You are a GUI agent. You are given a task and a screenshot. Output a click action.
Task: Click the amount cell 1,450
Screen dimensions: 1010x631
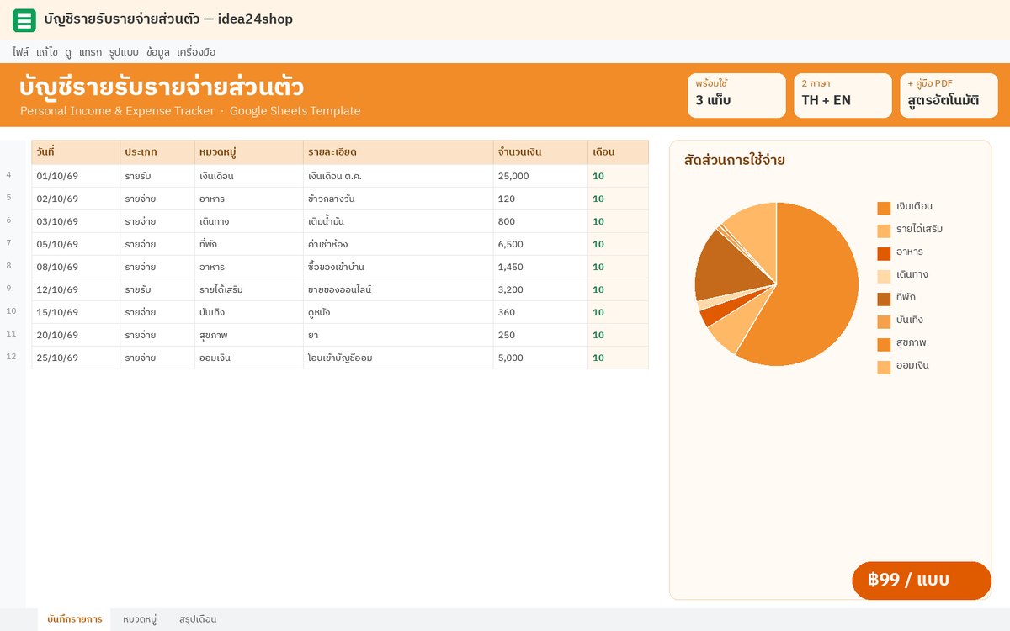(540, 267)
